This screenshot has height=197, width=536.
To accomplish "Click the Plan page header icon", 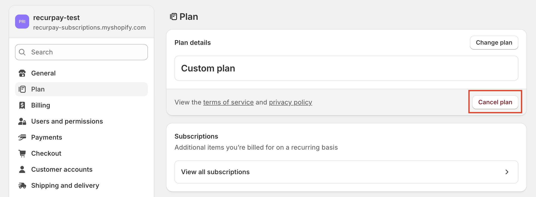I will point(174,17).
